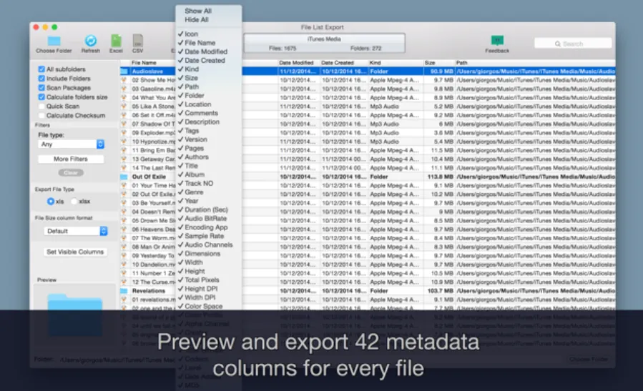The height and width of the screenshot is (391, 643).
Task: Select the 12 The Curse file row
Action: click(x=368, y=282)
